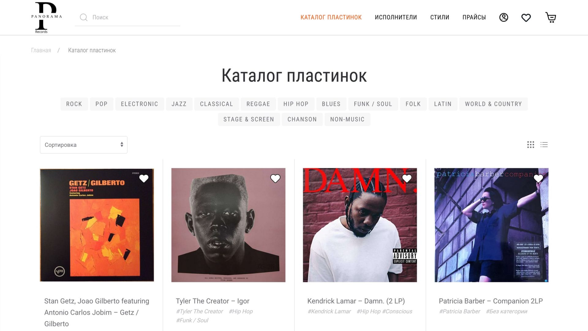Click the Panorama Records logo
This screenshot has width=588, height=331.
(x=47, y=17)
